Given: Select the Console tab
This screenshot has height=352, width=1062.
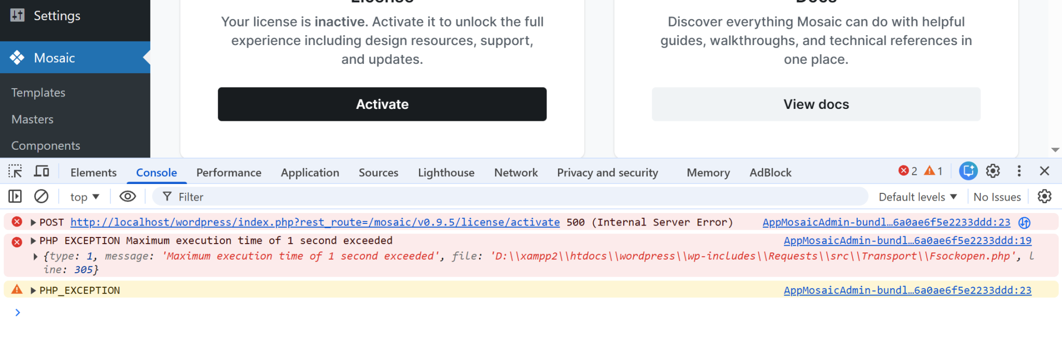Looking at the screenshot, I should [x=157, y=173].
